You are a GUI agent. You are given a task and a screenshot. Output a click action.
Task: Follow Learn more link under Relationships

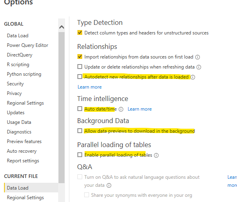(90, 87)
